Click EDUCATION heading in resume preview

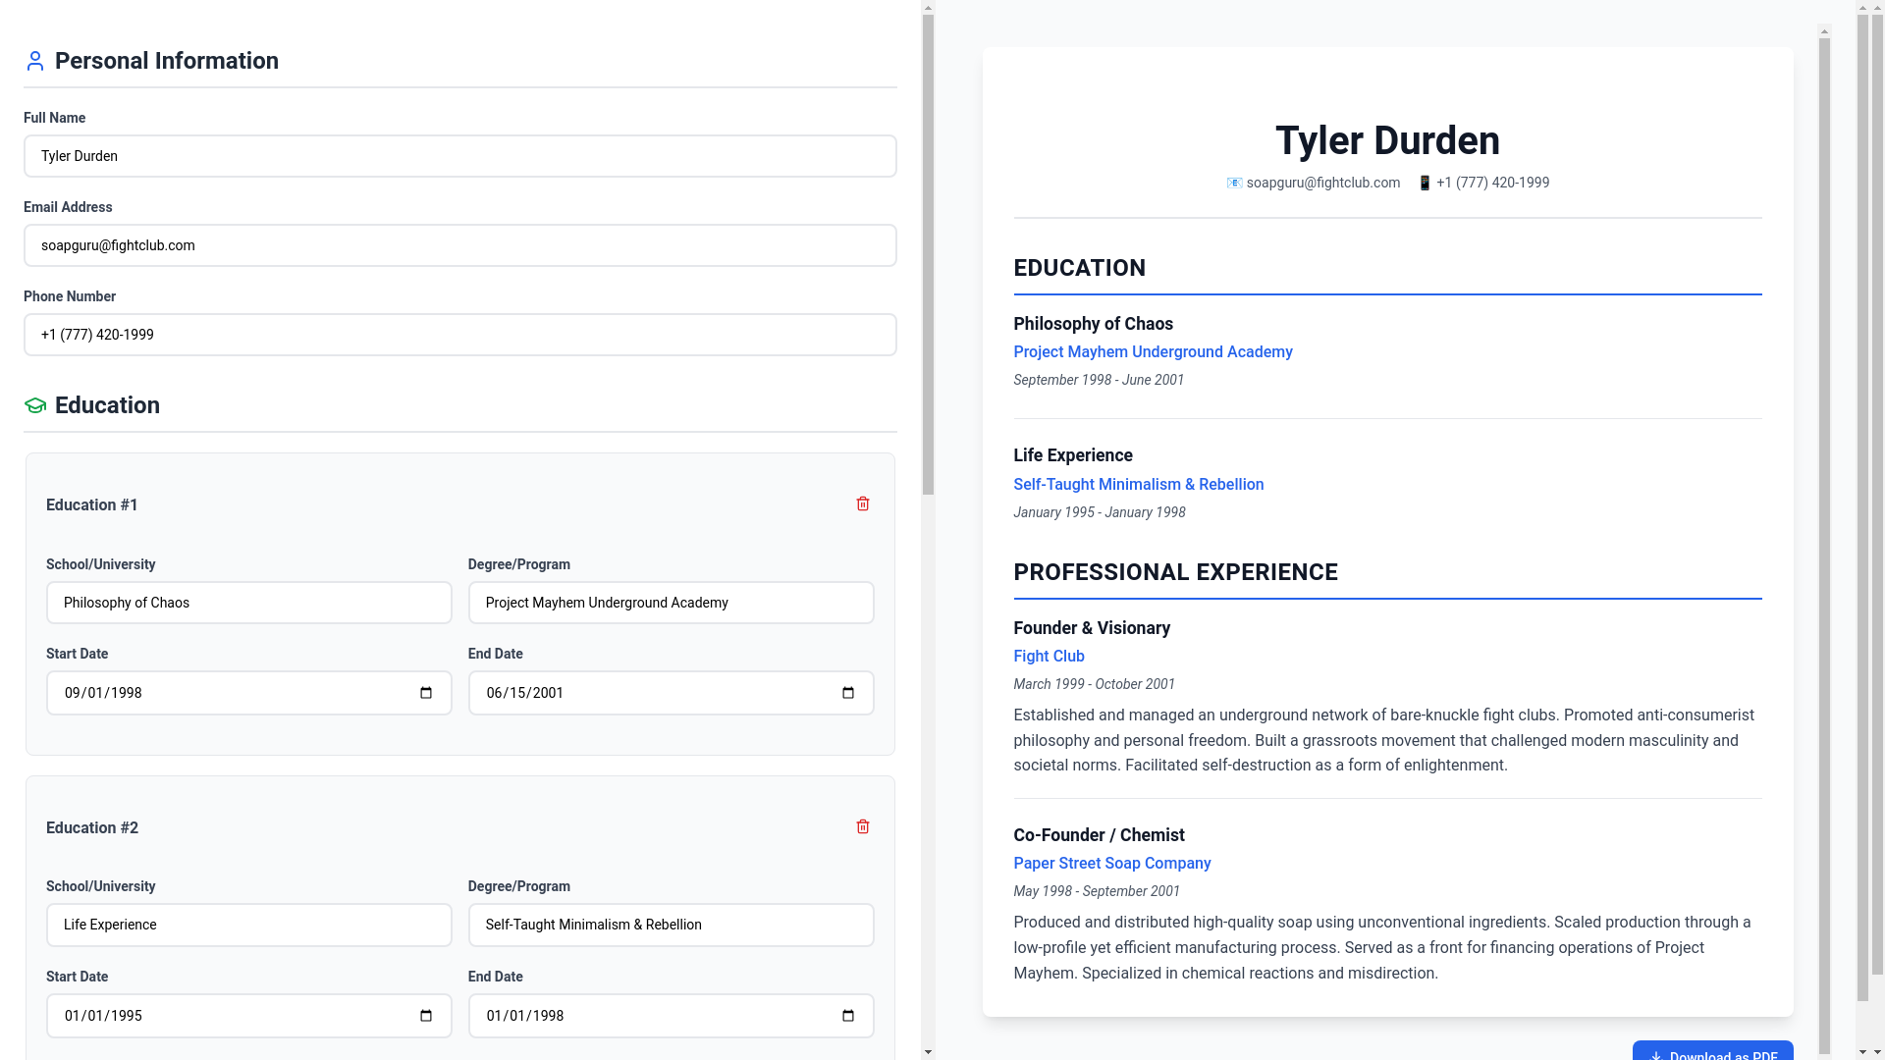pyautogui.click(x=1079, y=268)
